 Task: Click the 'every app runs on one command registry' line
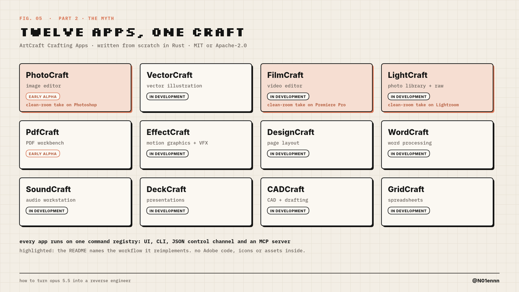(155, 241)
